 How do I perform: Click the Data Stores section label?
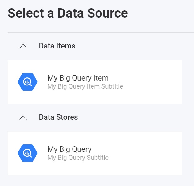tap(58, 117)
